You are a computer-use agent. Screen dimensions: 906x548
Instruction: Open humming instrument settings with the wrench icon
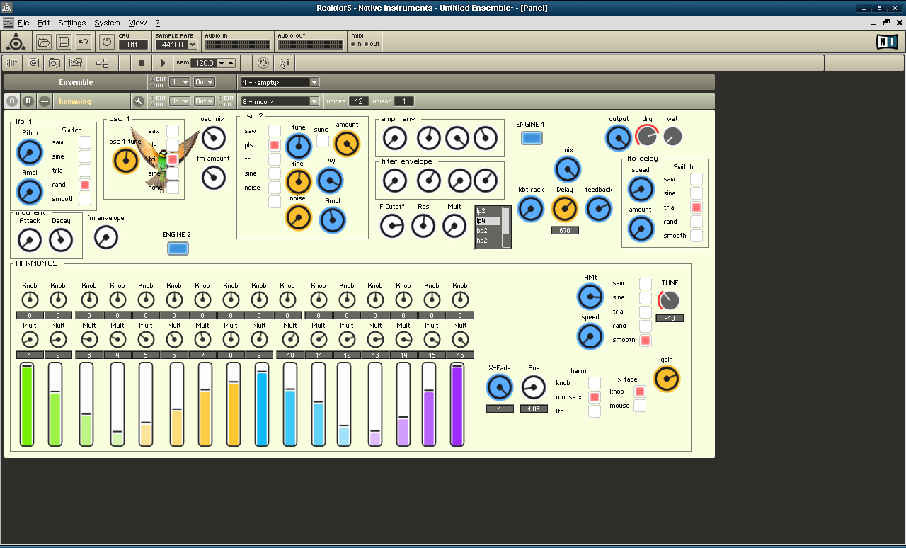tap(139, 101)
